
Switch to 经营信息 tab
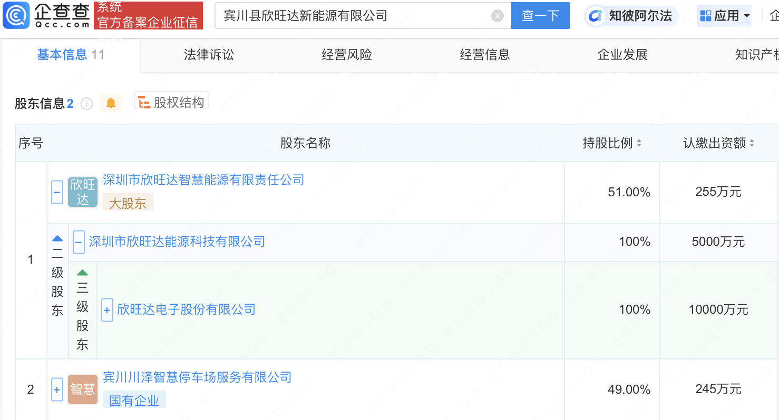pyautogui.click(x=485, y=55)
